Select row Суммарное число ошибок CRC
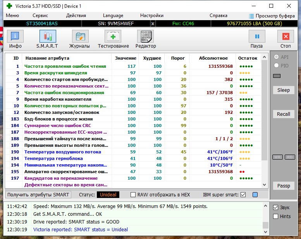 coord(133,126)
